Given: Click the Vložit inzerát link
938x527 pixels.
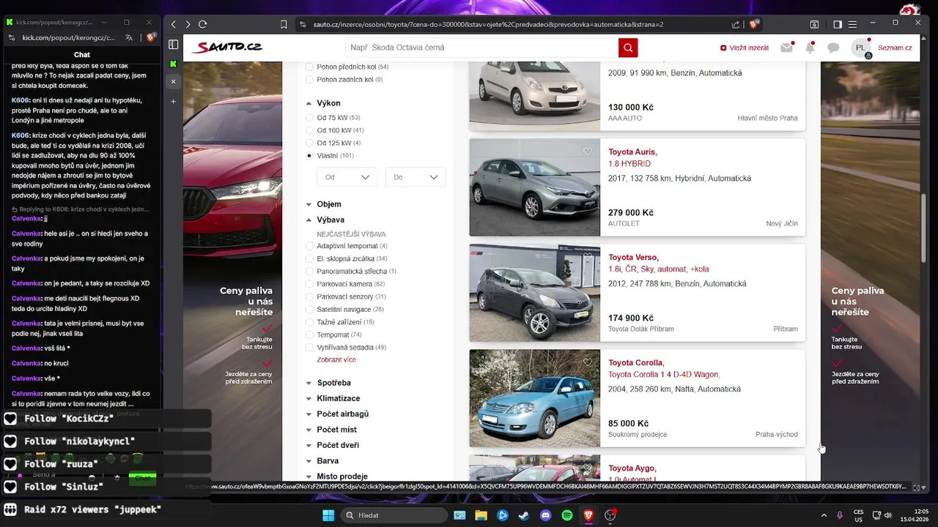Looking at the screenshot, I should (x=745, y=48).
